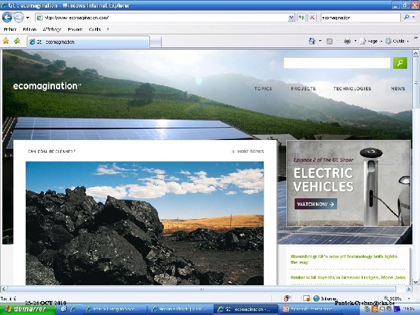Viewport: 420px width, 315px height.
Task: Open the Reuters greener bridges news link
Action: point(348,278)
